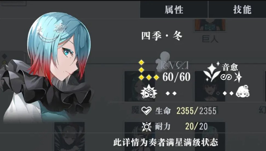The height and width of the screenshot is (151, 266).
Task: Select the white diamonds beside chibi head
Action: coord(228,93)
